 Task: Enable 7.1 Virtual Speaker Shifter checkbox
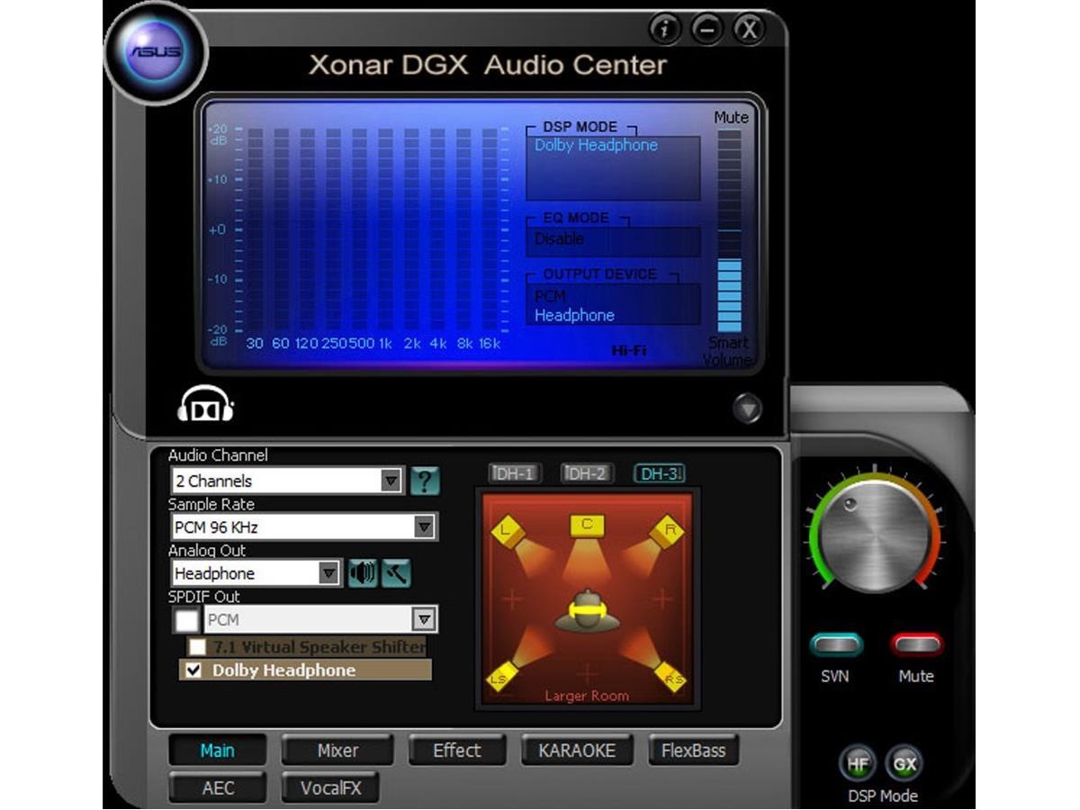pyautogui.click(x=197, y=647)
